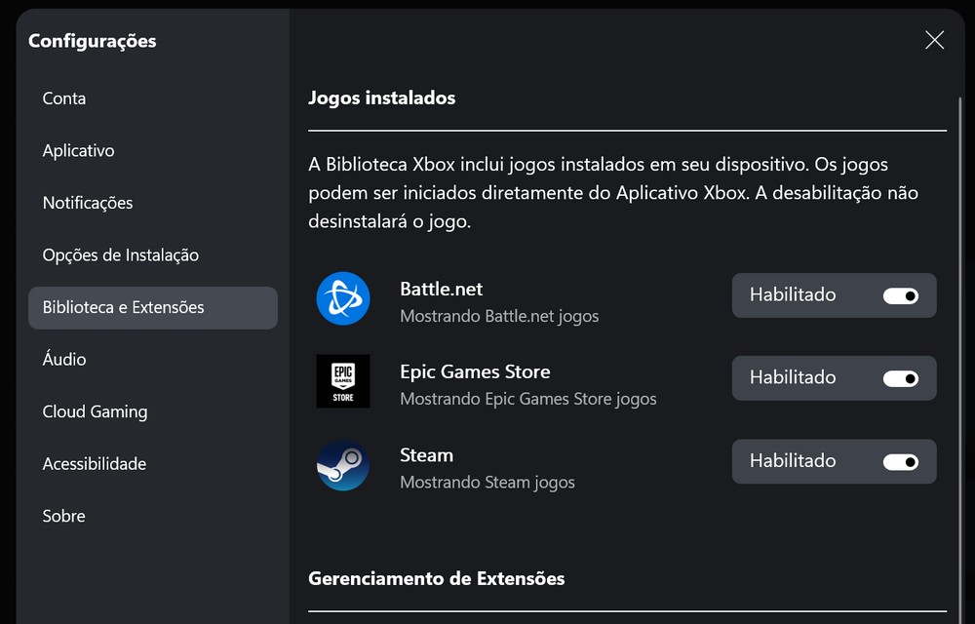
Task: Disable the Battle.net library toggle
Action: point(900,295)
